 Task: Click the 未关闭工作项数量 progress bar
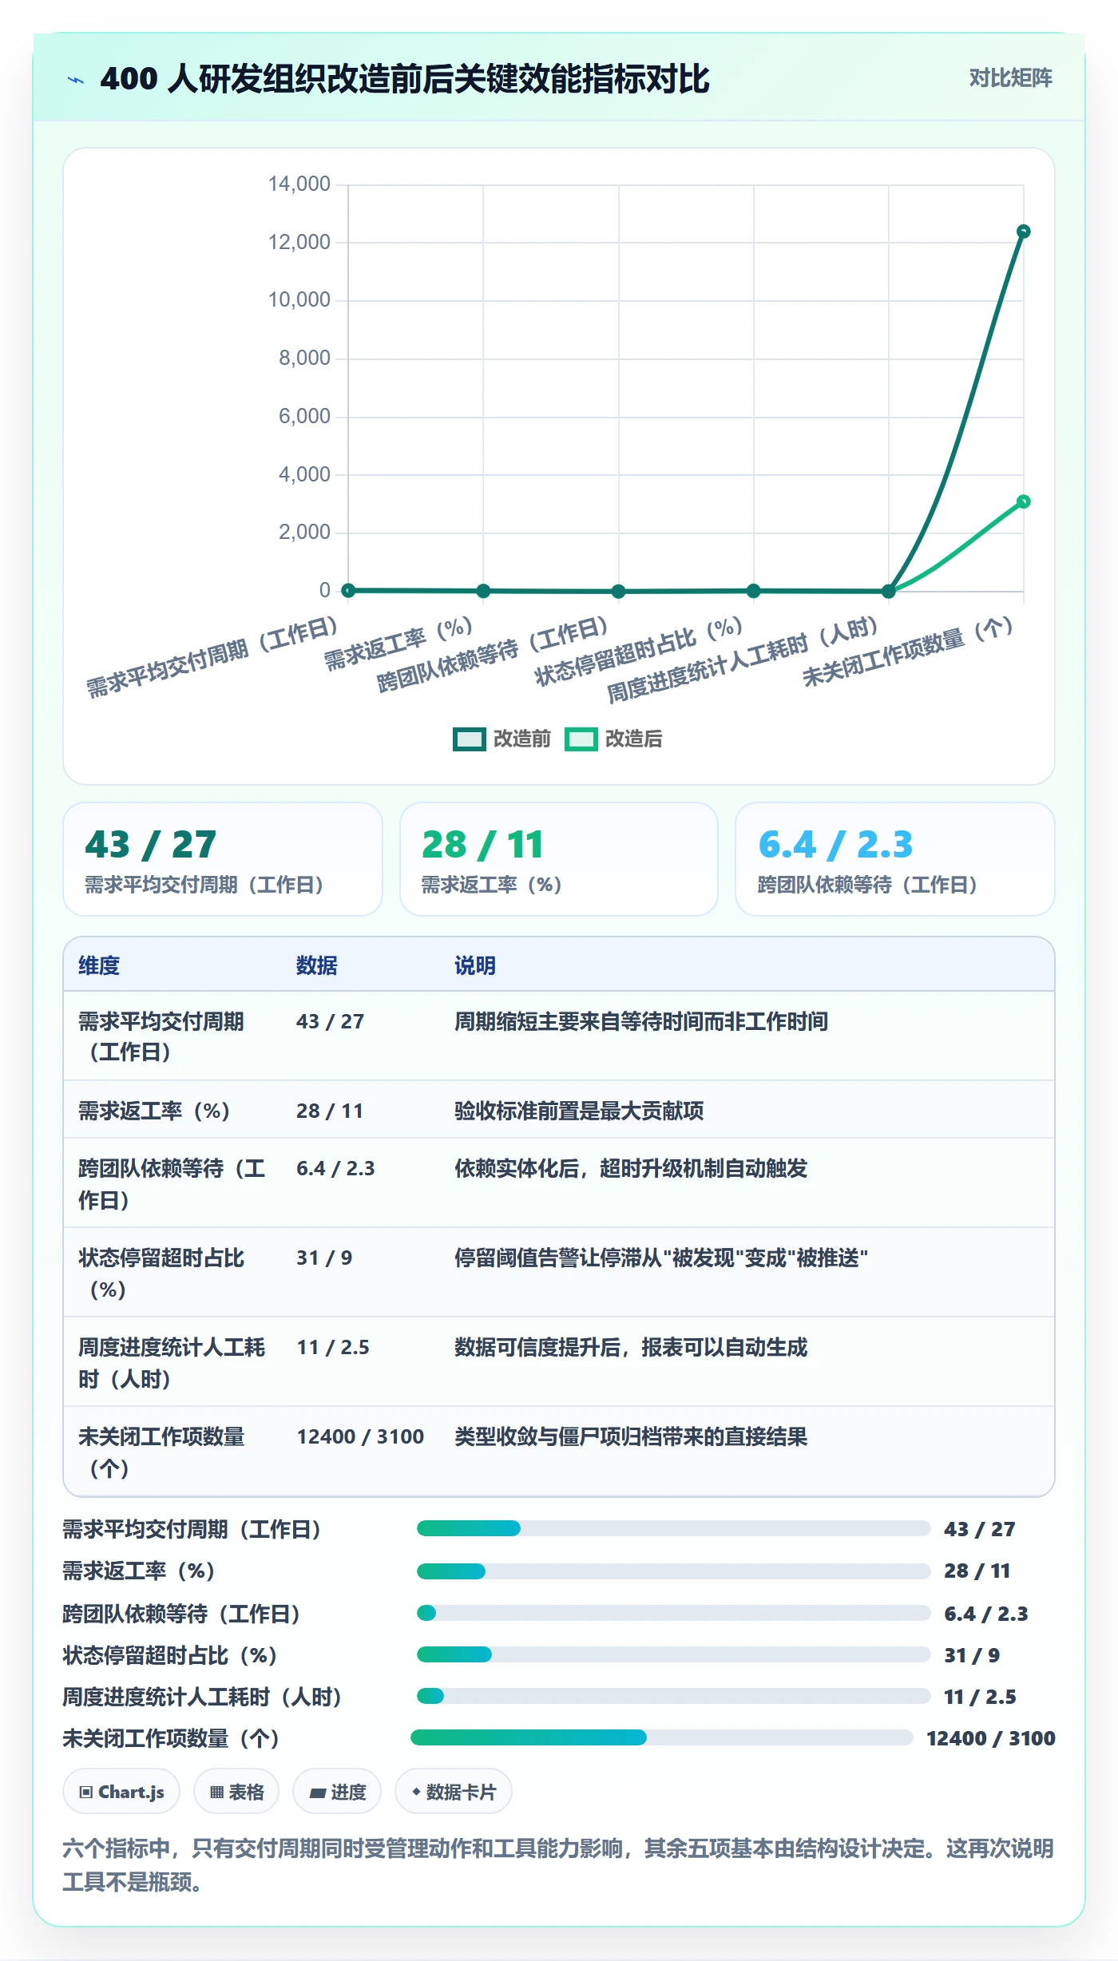(x=661, y=1737)
